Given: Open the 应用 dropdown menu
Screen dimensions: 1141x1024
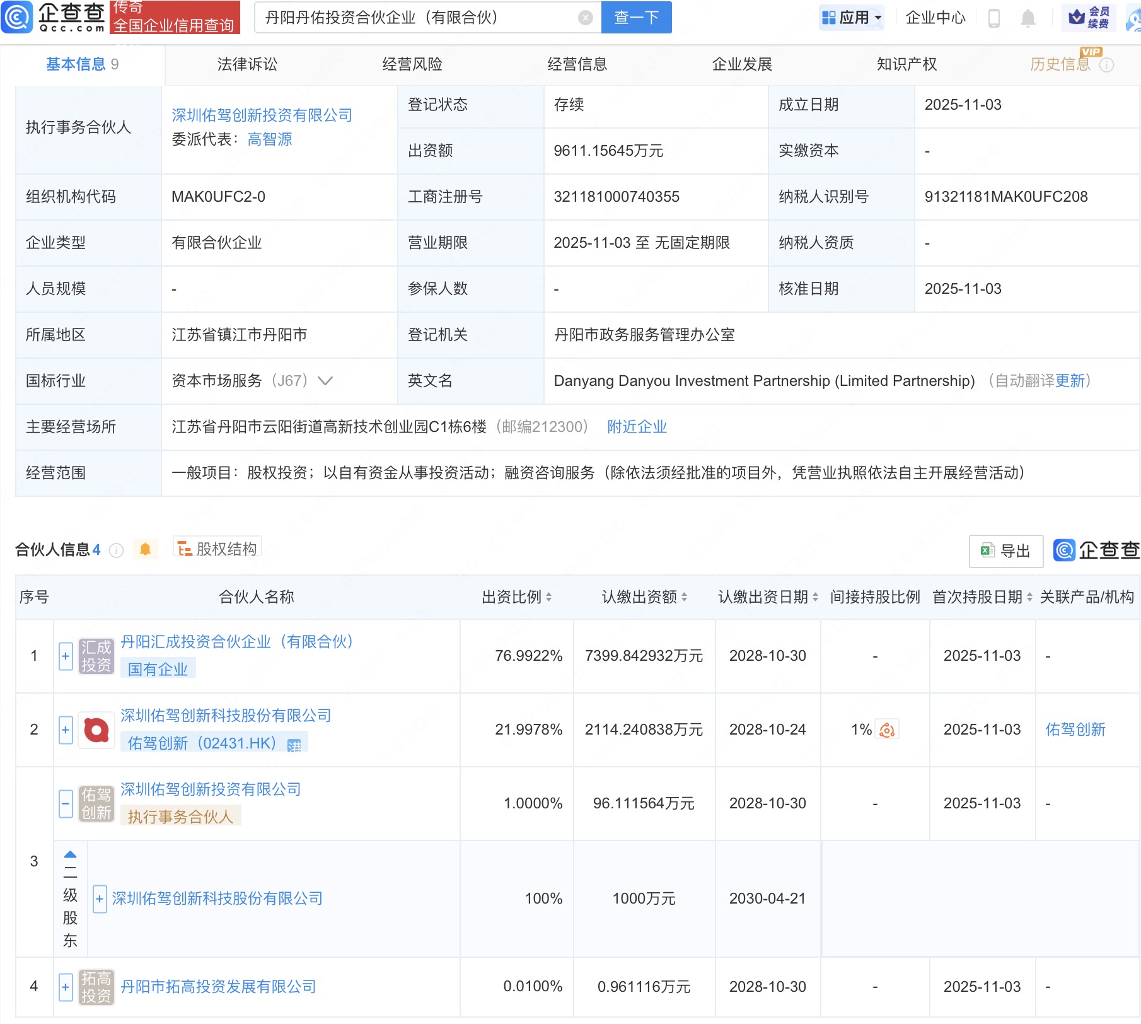Looking at the screenshot, I should [852, 18].
